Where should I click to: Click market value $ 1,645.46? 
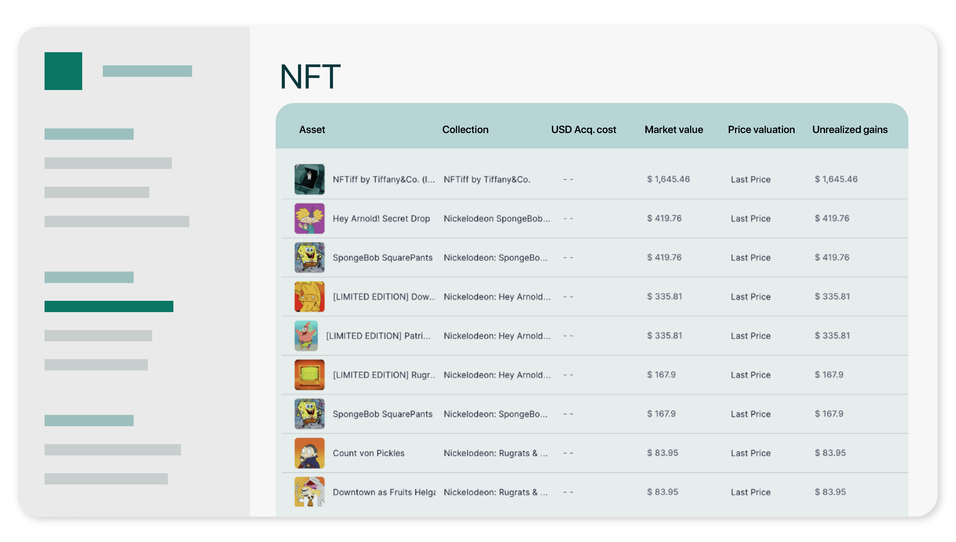point(668,179)
